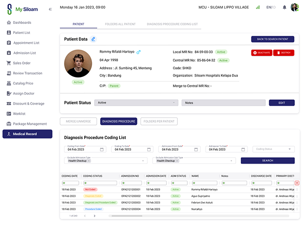
Task: Open calendar picker for Admission To Date
Action: click(x=242, y=149)
